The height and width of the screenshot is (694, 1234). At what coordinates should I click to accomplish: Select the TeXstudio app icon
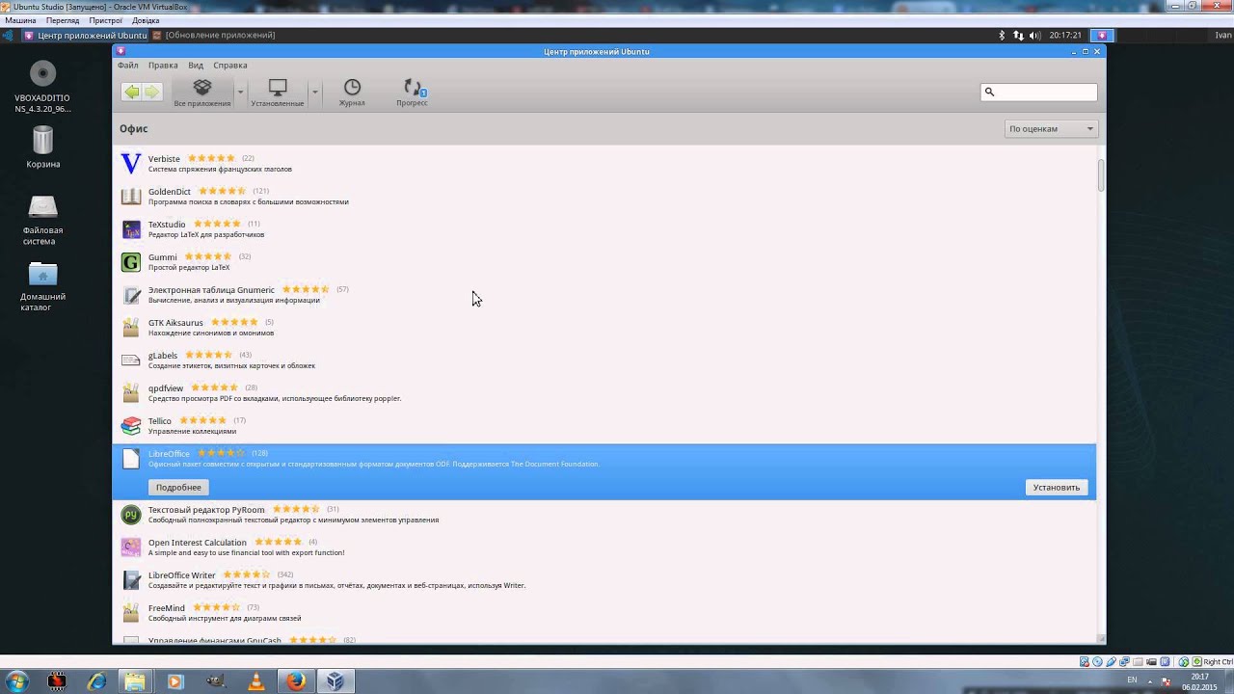coord(131,229)
